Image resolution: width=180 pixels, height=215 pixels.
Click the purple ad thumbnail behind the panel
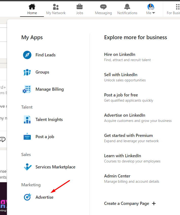tap(3, 198)
